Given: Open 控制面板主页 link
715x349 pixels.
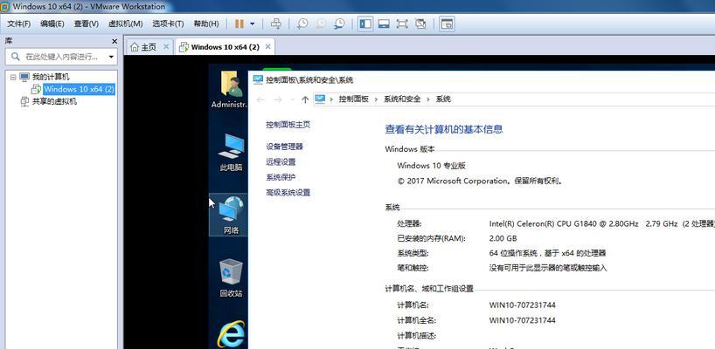Looking at the screenshot, I should point(288,124).
